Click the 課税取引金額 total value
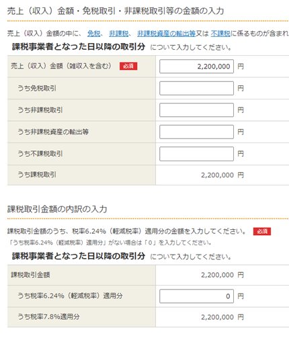Screen dimensions: 289x338 point(217,275)
